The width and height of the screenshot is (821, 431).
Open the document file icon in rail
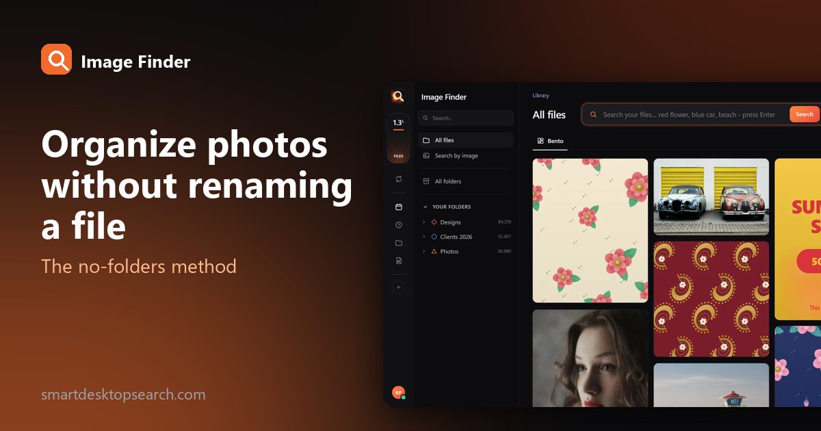[399, 261]
